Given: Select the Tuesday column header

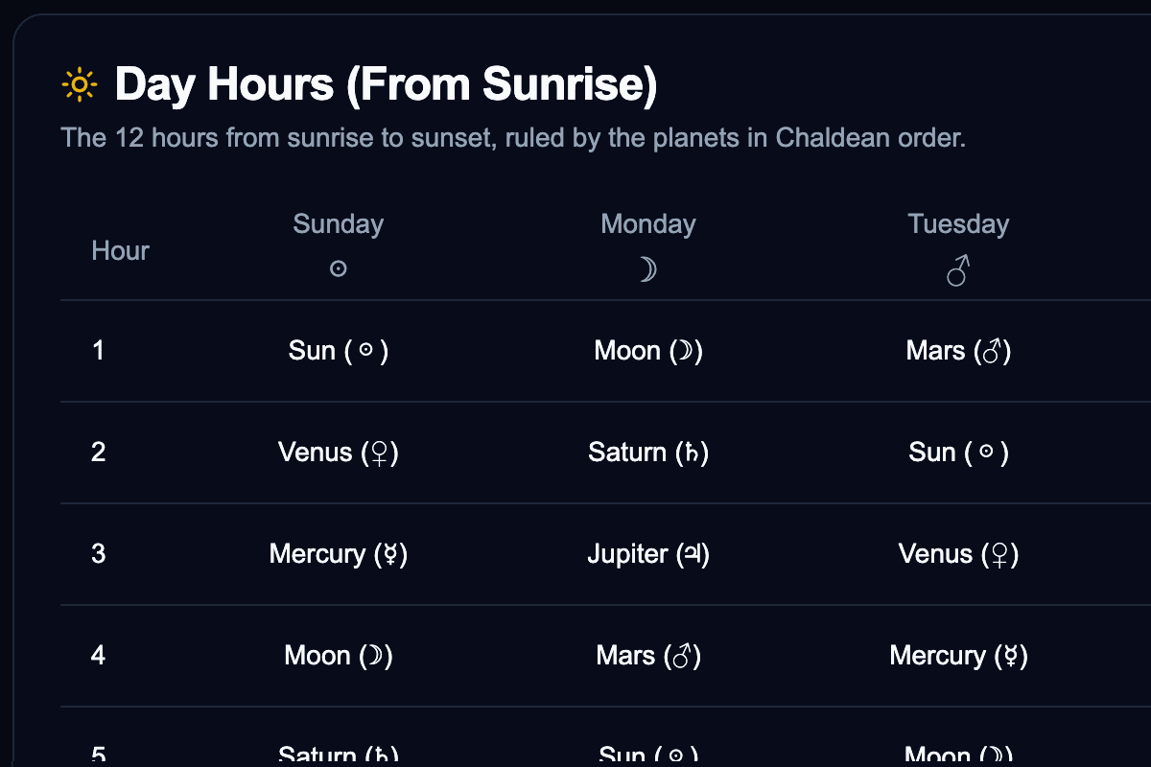Looking at the screenshot, I should [x=958, y=224].
